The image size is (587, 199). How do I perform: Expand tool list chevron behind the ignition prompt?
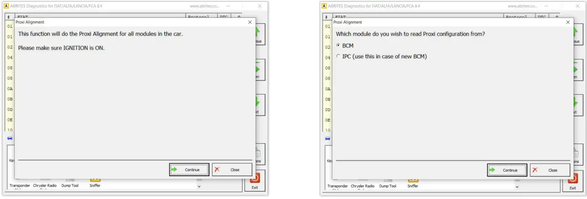point(199,187)
